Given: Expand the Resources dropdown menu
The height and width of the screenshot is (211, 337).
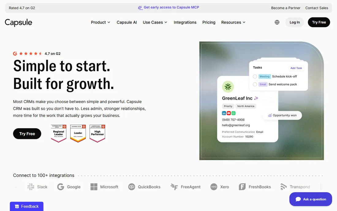Looking at the screenshot, I should pos(233,22).
